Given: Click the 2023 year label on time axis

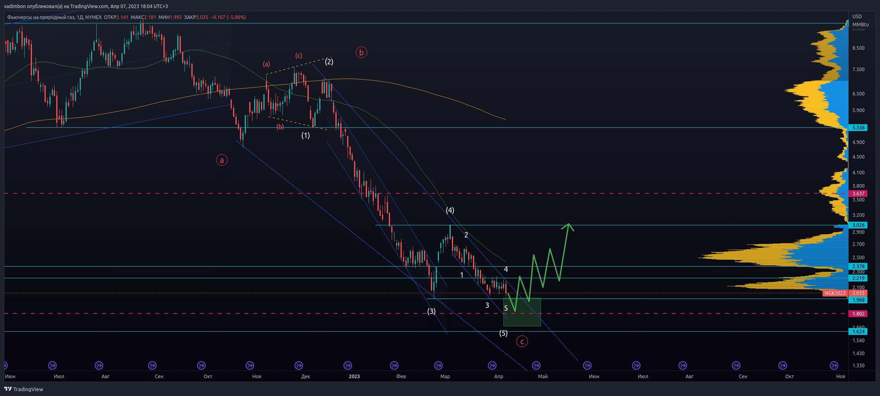Looking at the screenshot, I should pos(354,377).
